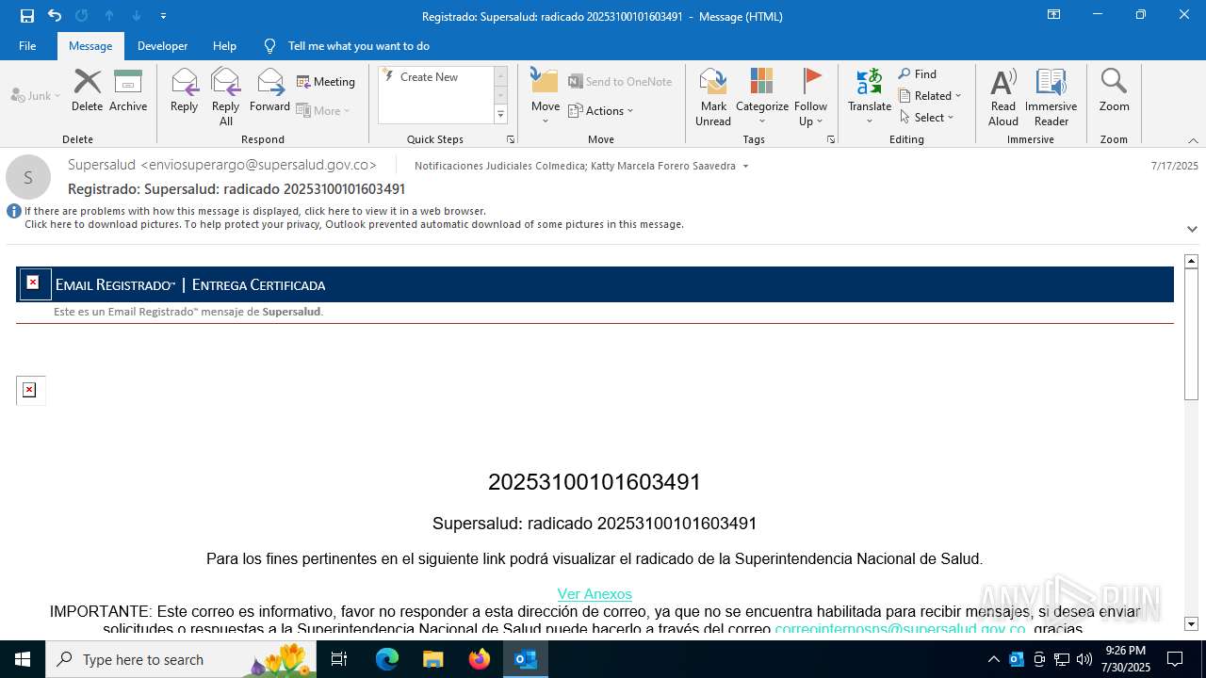This screenshot has width=1206, height=678.
Task: Open Tags dialog launcher
Action: (831, 139)
